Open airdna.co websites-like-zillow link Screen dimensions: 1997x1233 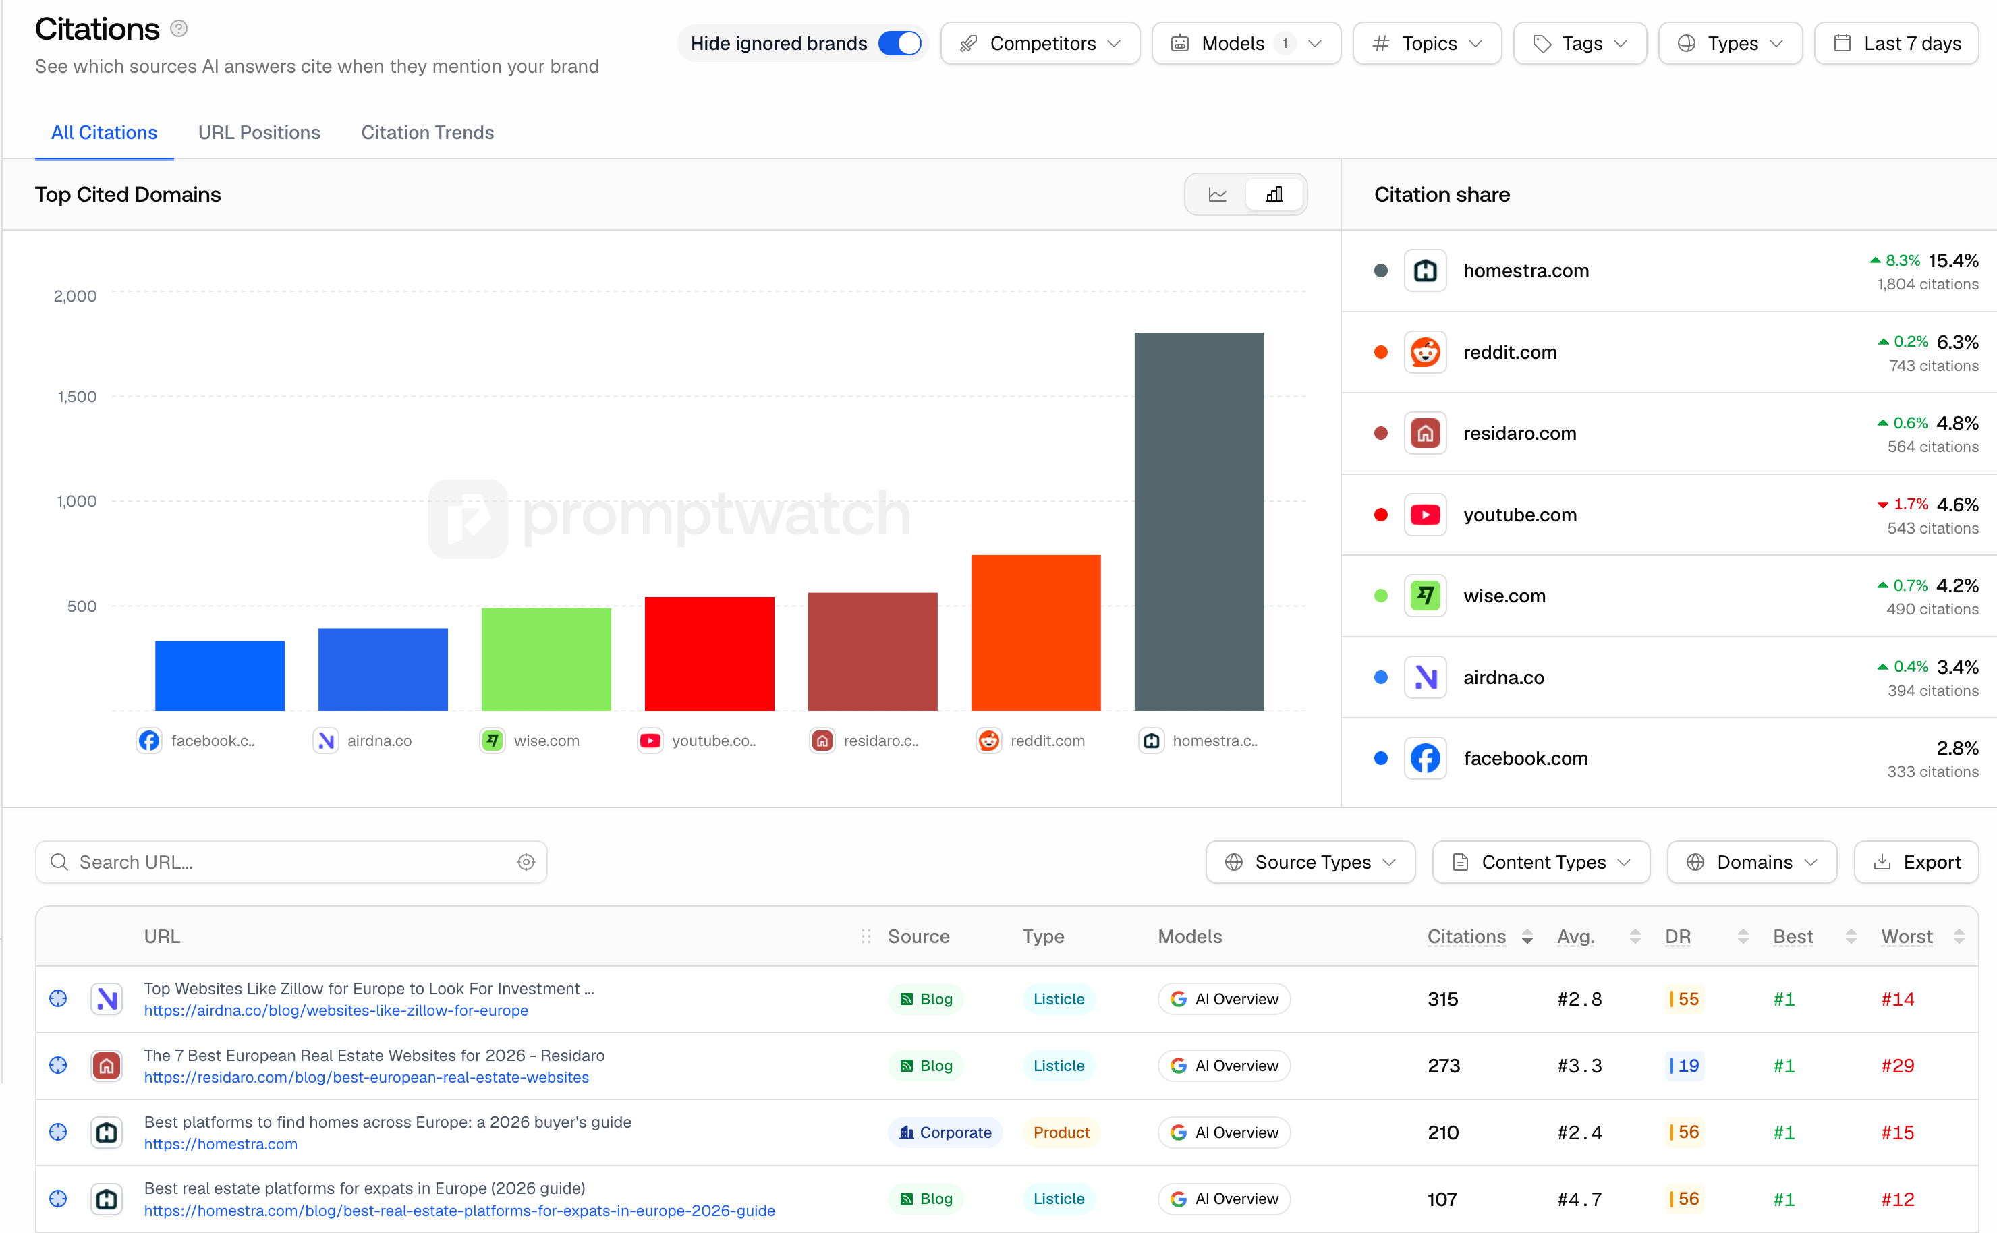pos(336,1010)
